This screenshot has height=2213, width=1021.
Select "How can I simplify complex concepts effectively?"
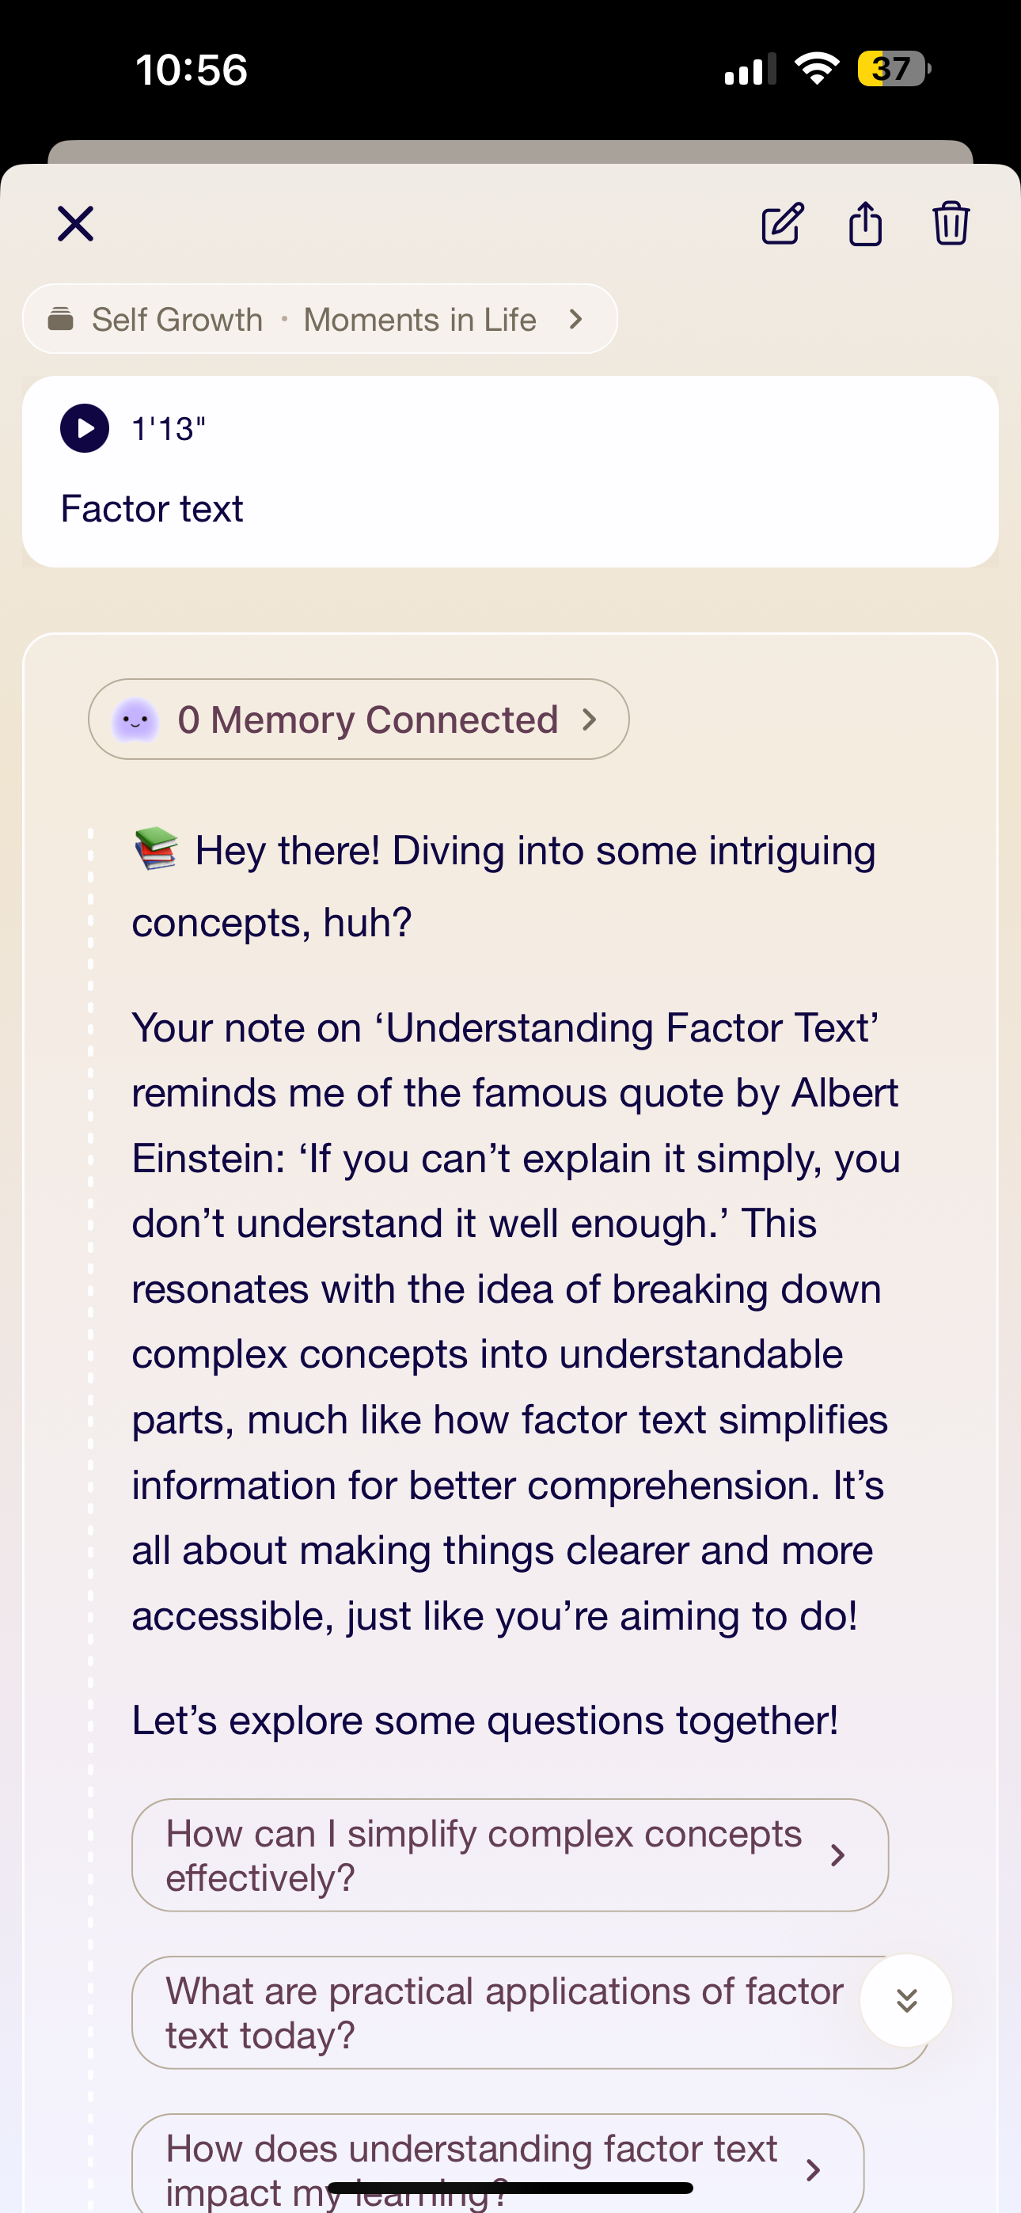coord(483,1855)
